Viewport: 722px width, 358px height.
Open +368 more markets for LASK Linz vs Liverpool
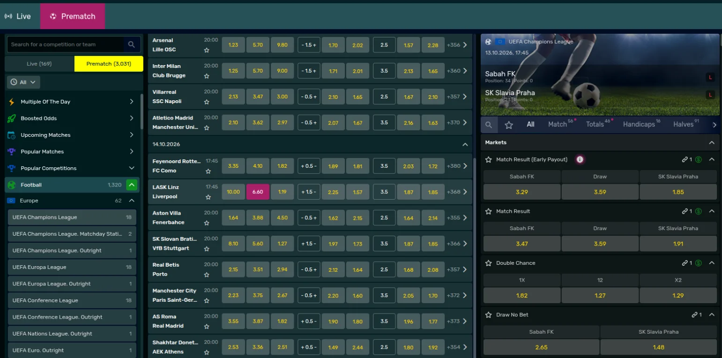457,192
